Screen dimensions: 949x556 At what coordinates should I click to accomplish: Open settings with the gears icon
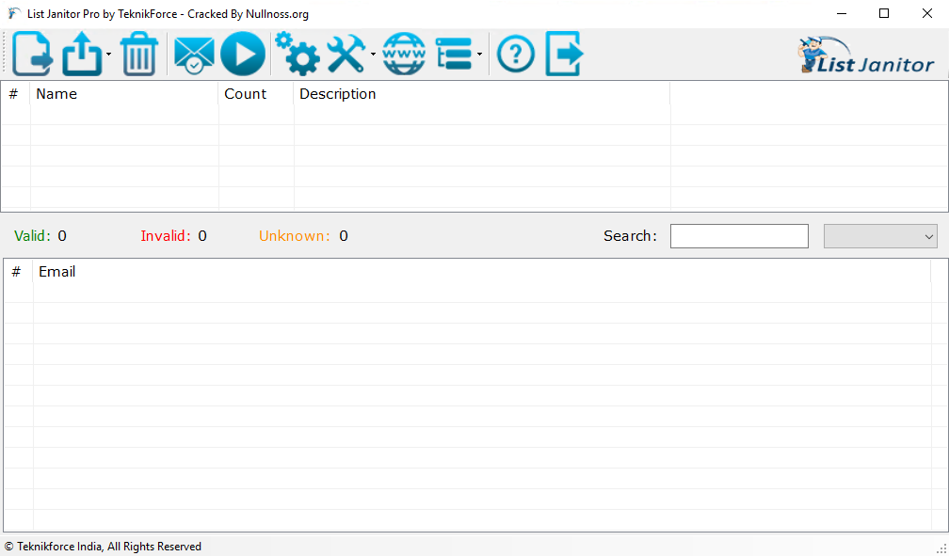(298, 54)
